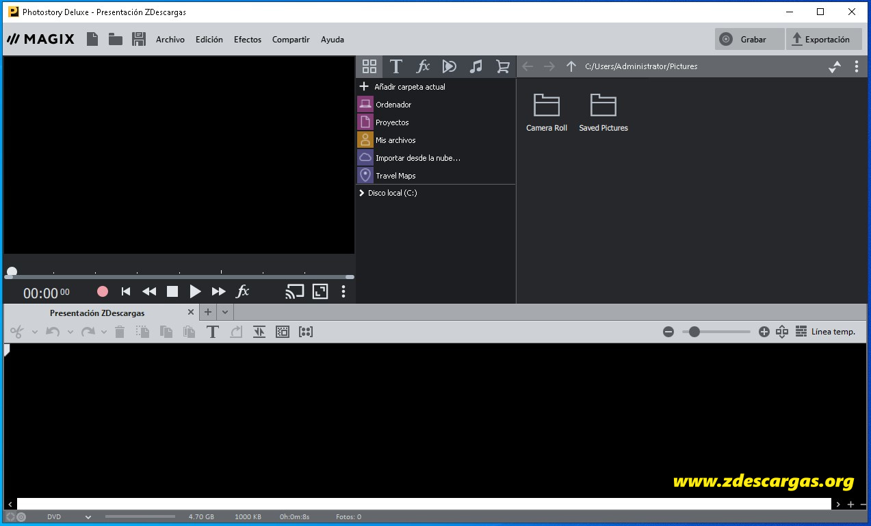Open the transitions/templates tab in media pool

click(450, 66)
